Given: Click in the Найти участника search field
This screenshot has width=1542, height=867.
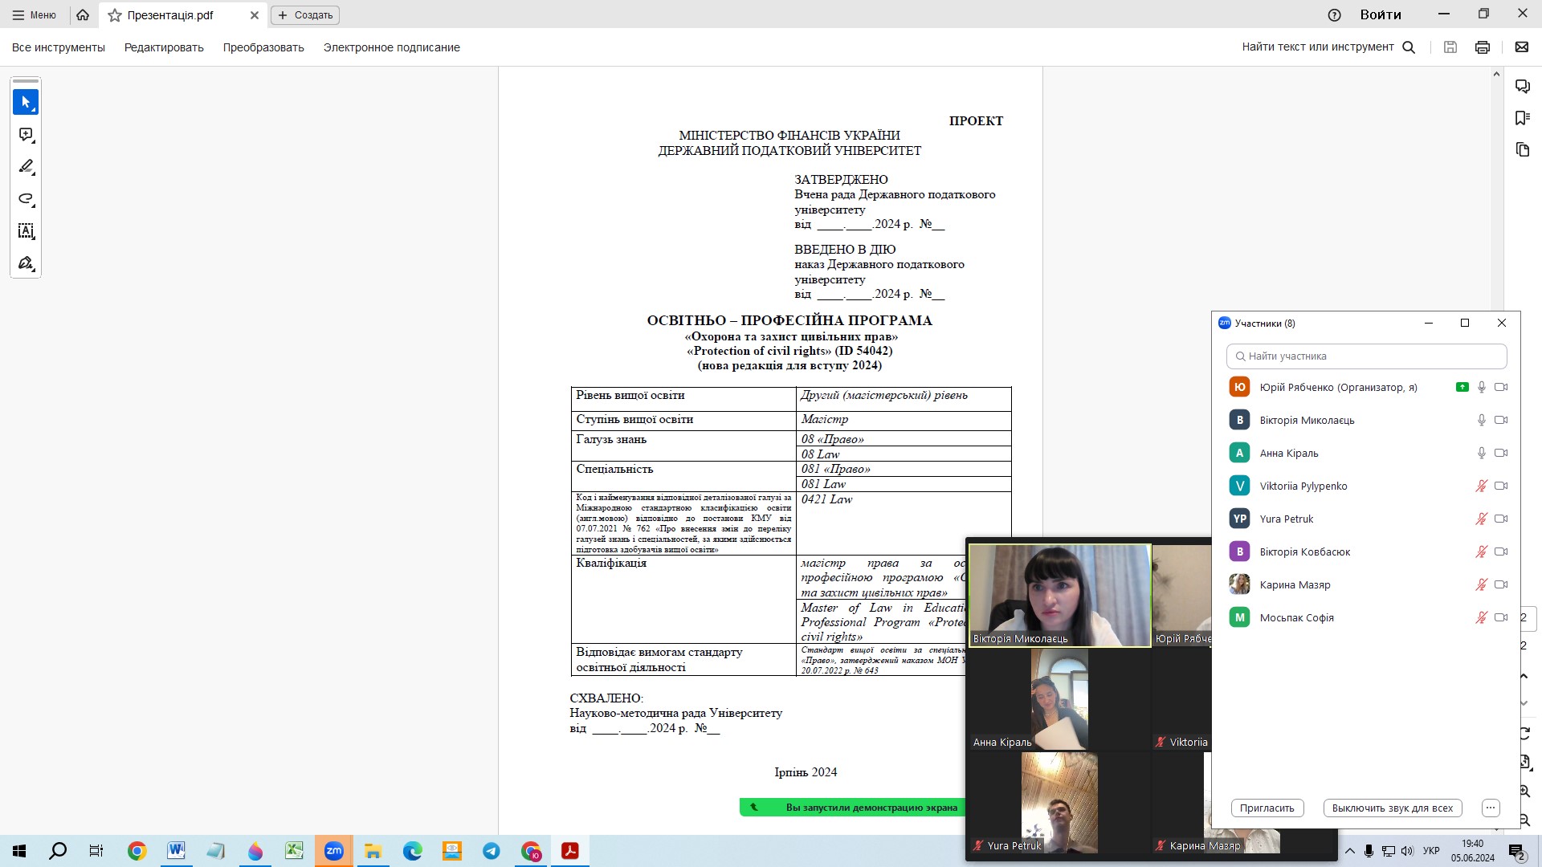Looking at the screenshot, I should (1366, 356).
